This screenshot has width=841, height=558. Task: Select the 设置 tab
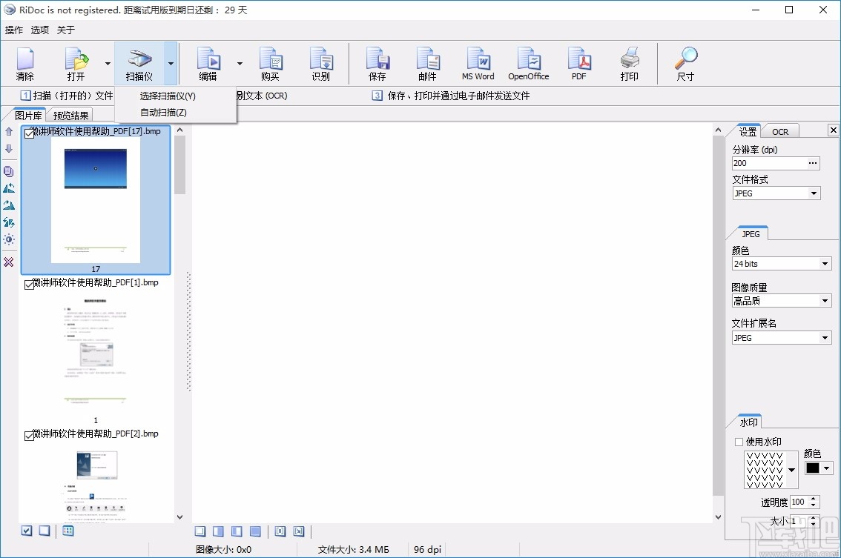[x=748, y=132]
